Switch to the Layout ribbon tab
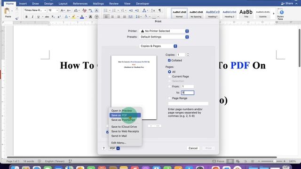Viewport: 301px width, 169px height. click(63, 4)
